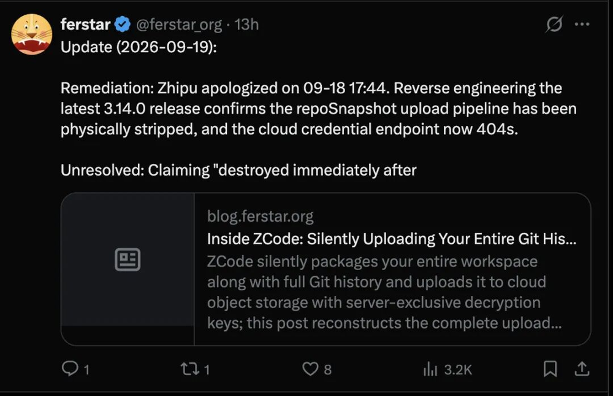Click the ZCode card description text
The height and width of the screenshot is (396, 613).
pyautogui.click(x=384, y=292)
